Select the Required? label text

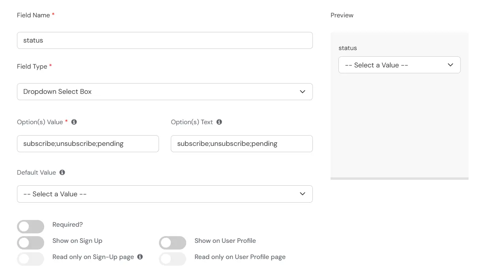tap(68, 224)
